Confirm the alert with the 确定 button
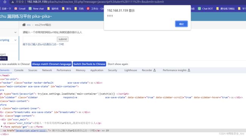Viewport: 246px width, 136px height. [x=181, y=24]
